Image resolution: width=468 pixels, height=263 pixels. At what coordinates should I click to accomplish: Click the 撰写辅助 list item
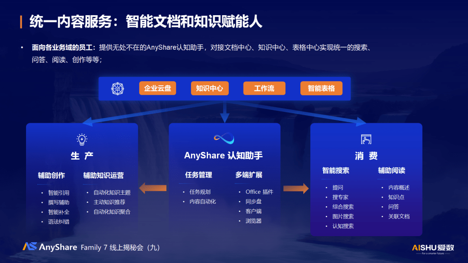(x=59, y=202)
